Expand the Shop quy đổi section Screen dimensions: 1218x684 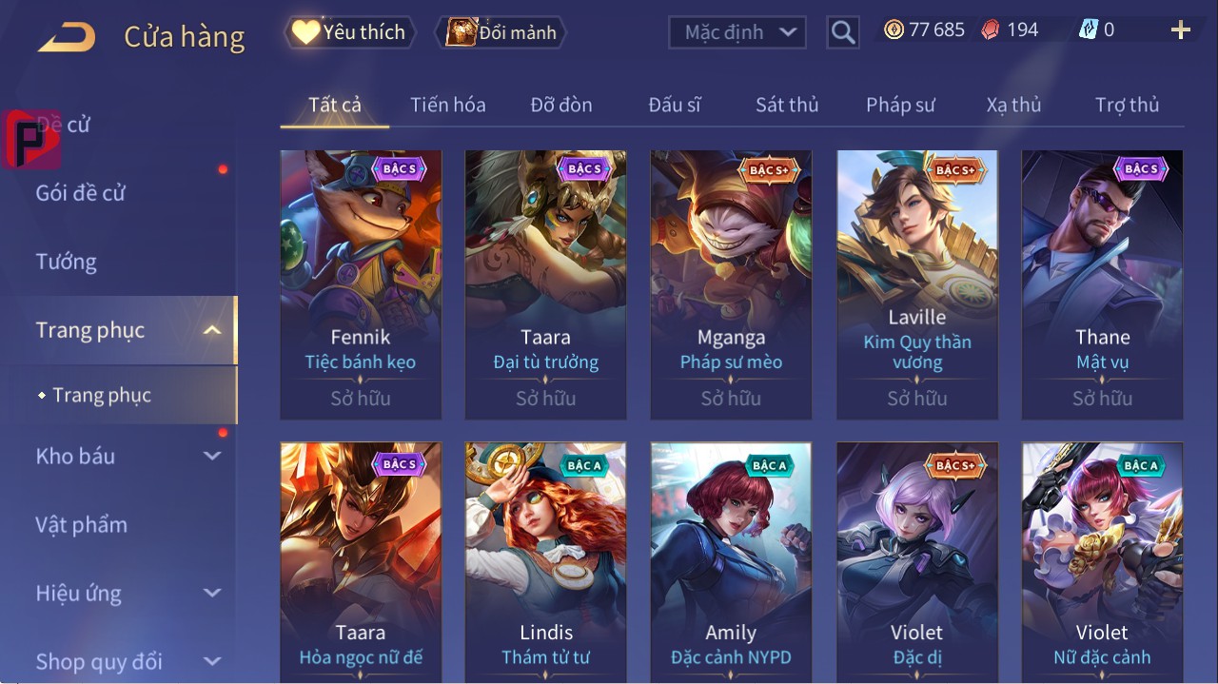(212, 661)
